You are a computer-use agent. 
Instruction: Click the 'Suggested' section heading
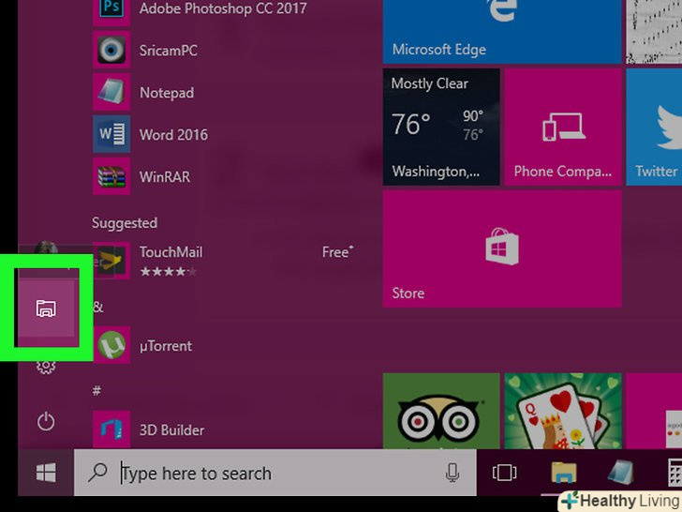coord(125,223)
